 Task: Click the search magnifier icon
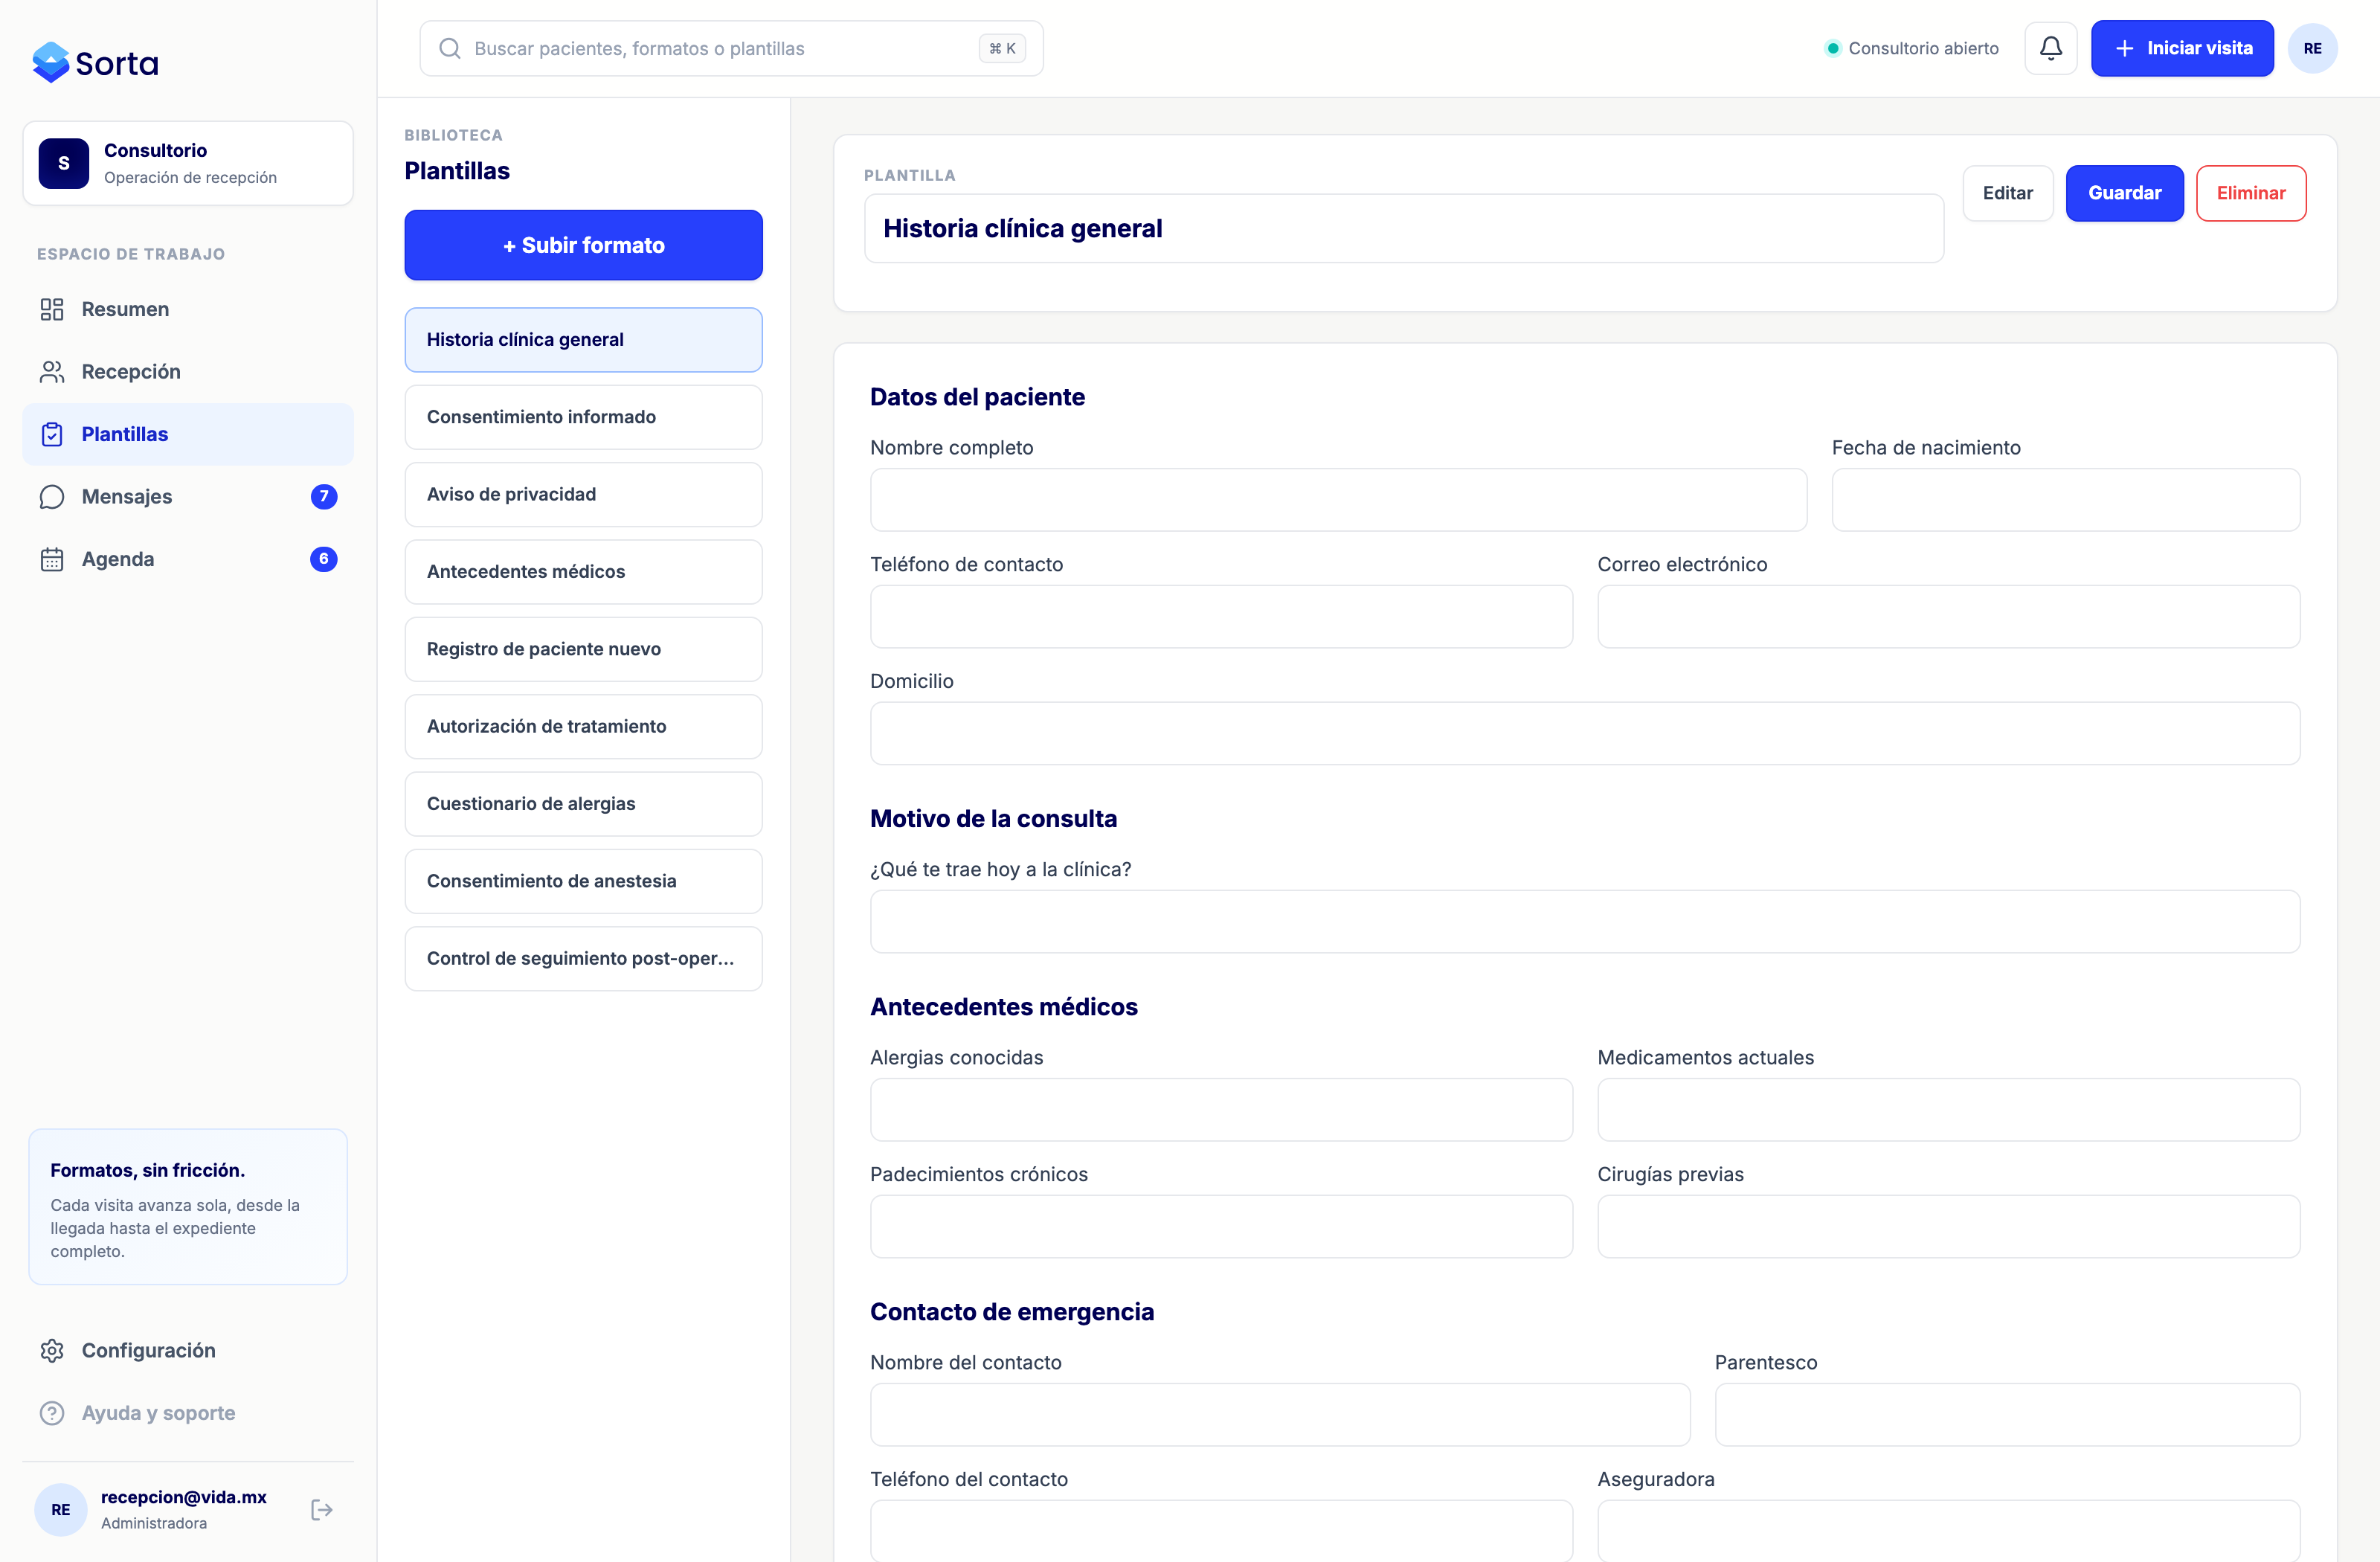pyautogui.click(x=450, y=48)
